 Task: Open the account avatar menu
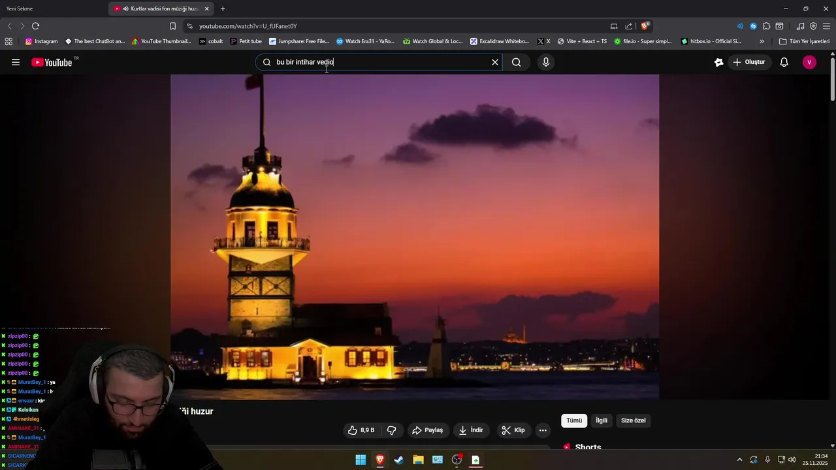(809, 62)
